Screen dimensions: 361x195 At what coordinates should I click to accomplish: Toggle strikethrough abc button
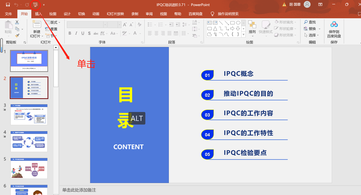(x=96, y=34)
